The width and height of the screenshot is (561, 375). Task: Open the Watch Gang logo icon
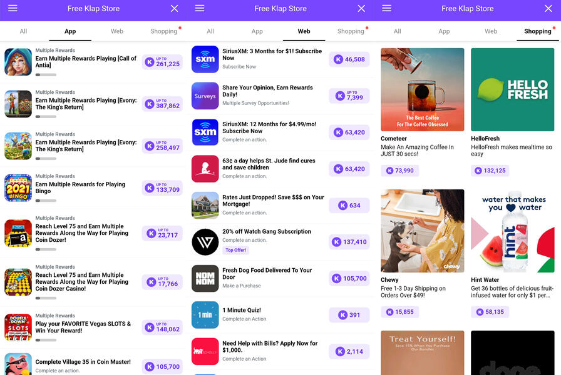[x=205, y=242]
